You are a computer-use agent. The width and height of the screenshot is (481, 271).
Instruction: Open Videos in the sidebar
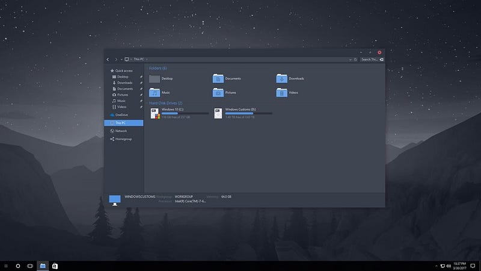[x=119, y=107]
